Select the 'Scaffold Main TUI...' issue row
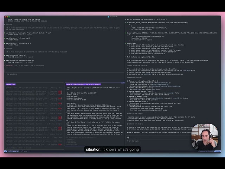The image size is (225, 169). [34, 138]
